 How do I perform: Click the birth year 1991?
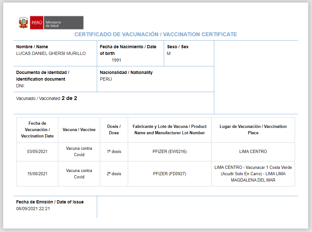click(x=116, y=60)
